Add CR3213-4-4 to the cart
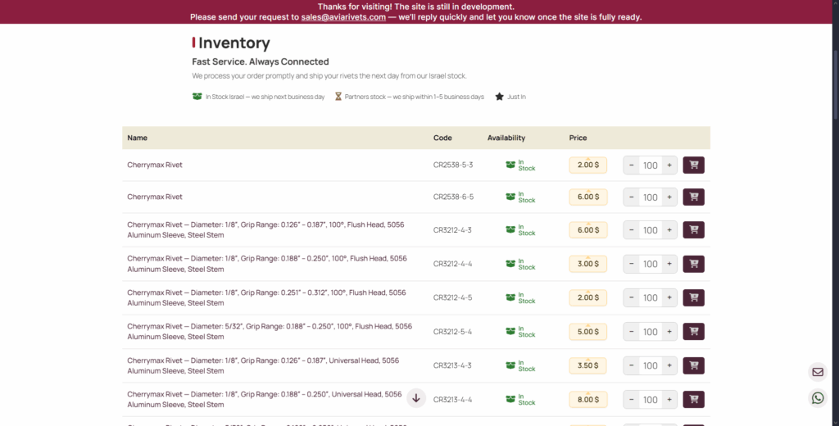Image resolution: width=839 pixels, height=426 pixels. (693, 400)
